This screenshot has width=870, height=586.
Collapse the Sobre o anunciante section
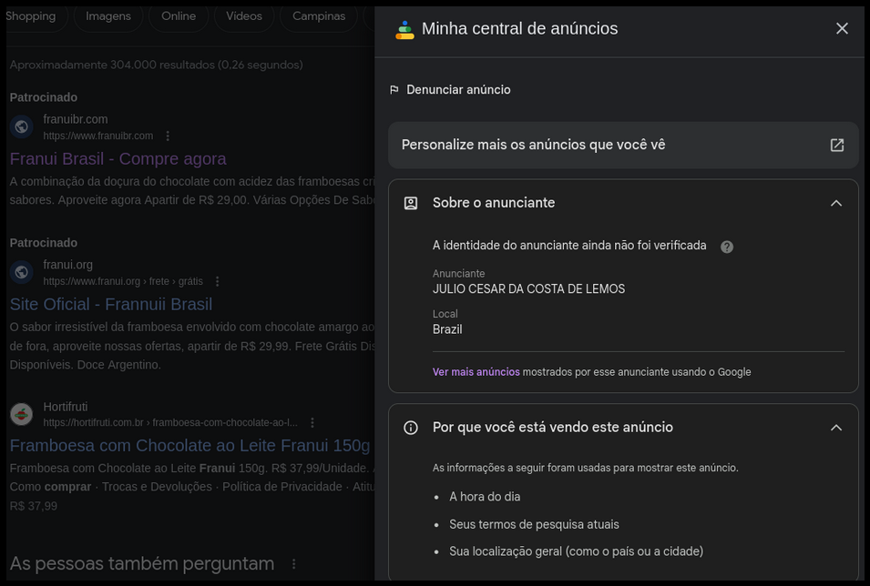[x=835, y=203]
